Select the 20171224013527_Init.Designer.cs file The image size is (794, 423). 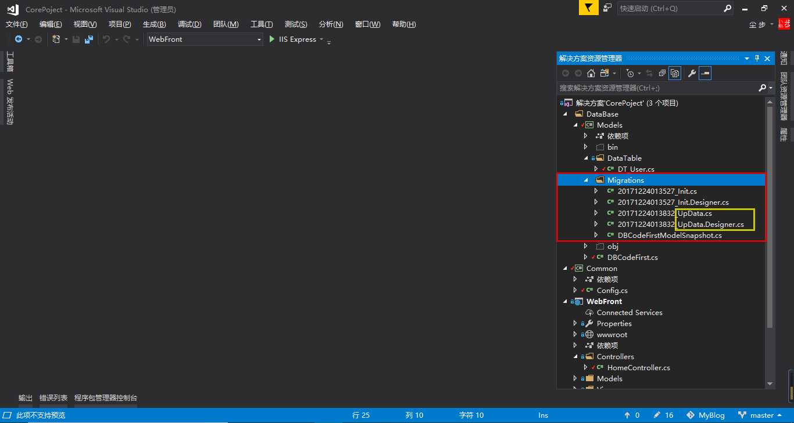(673, 203)
